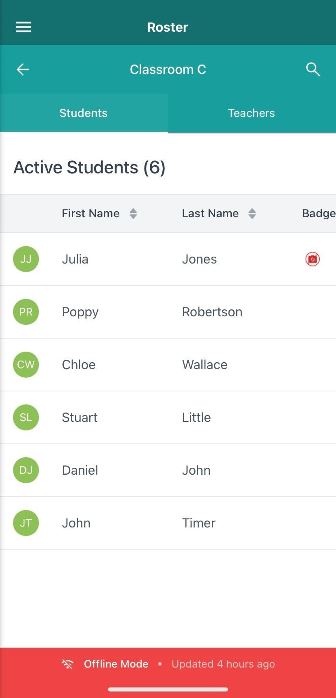
Task: Switch to the Students tab
Action: coord(84,113)
